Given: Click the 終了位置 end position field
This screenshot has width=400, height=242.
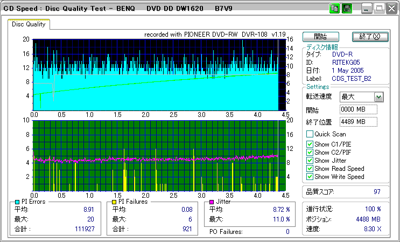Looking at the screenshot, I should pyautogui.click(x=358, y=121).
